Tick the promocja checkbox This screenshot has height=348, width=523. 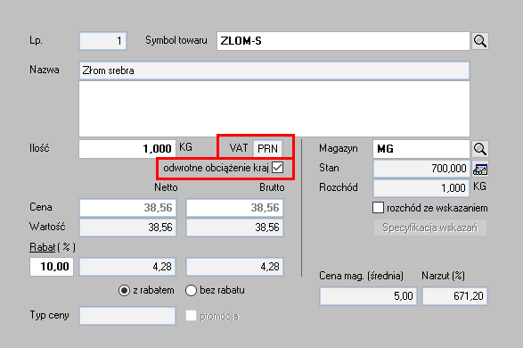click(191, 316)
